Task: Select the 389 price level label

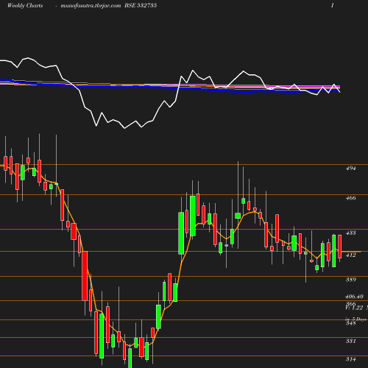Action: click(x=350, y=280)
